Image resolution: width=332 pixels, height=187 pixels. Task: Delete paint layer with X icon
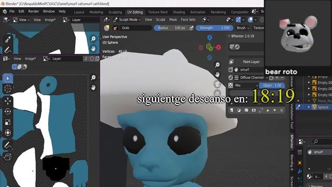[x=281, y=110]
